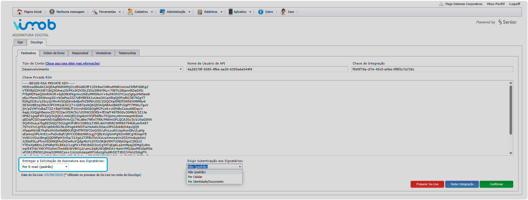This screenshot has width=528, height=200.
Task: Switch to the DocuSign tab
Action: pos(37,42)
